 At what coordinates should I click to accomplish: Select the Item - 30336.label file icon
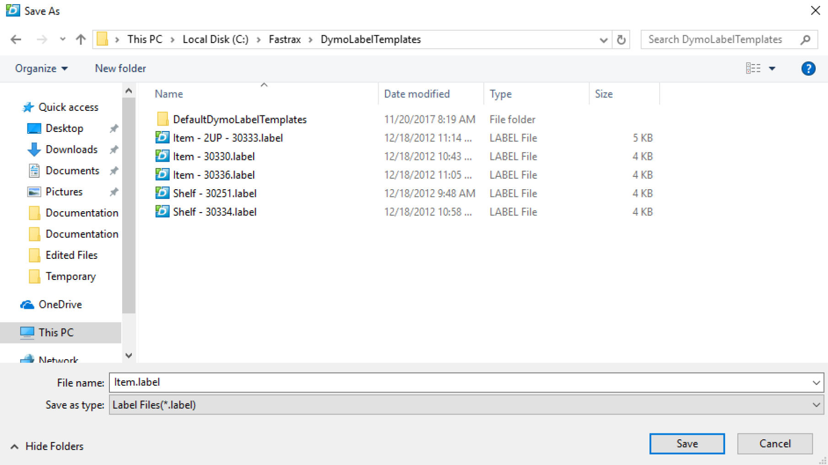pyautogui.click(x=162, y=175)
